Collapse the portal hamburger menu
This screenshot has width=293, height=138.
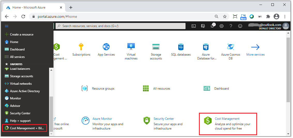coord(6,26)
